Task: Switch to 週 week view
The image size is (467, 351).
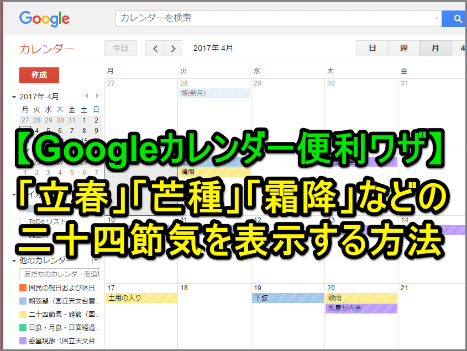Action: (x=404, y=48)
